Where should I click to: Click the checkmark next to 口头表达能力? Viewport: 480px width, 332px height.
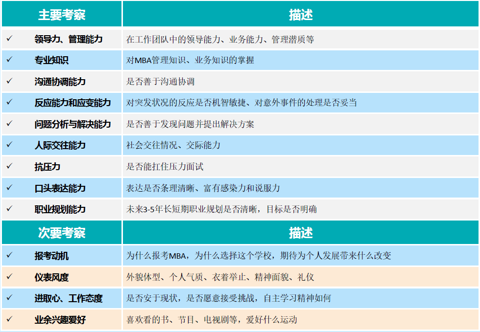9,188
